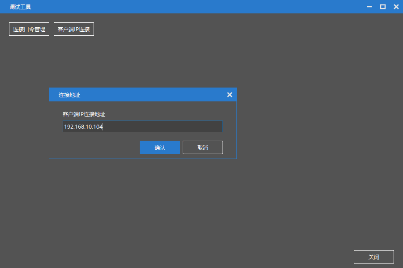Click the 客户端IP连接地址 label
Viewport: 403px width, 268px height.
[x=84, y=114]
